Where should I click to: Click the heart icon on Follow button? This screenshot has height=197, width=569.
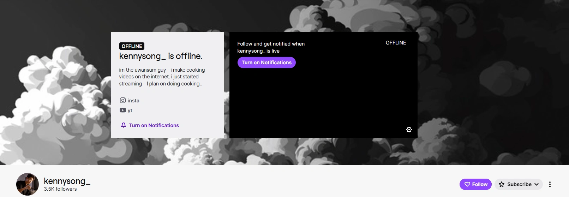pyautogui.click(x=467, y=184)
